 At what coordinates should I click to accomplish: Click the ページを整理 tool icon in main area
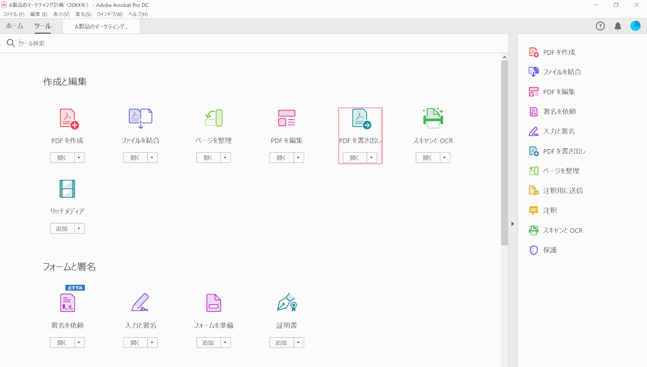pyautogui.click(x=213, y=118)
